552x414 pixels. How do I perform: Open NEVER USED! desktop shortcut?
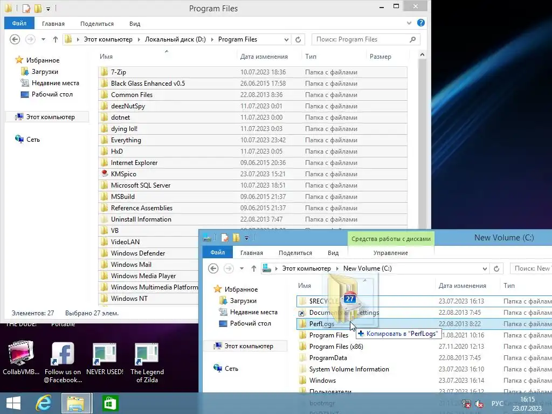point(105,358)
